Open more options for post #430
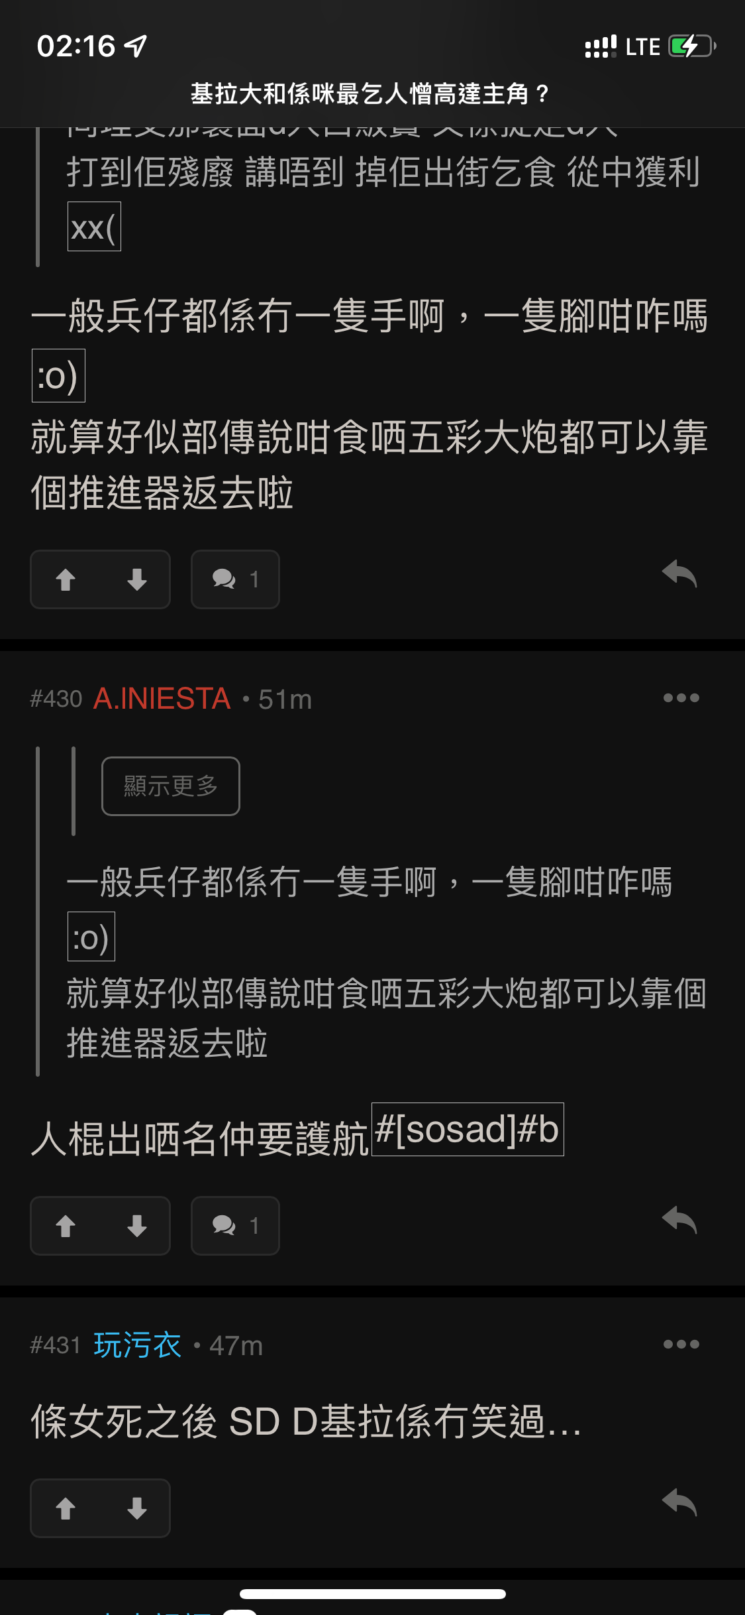The width and height of the screenshot is (745, 1615). point(681,697)
